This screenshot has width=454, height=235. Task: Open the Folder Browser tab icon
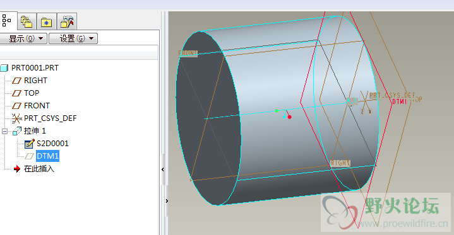27,22
